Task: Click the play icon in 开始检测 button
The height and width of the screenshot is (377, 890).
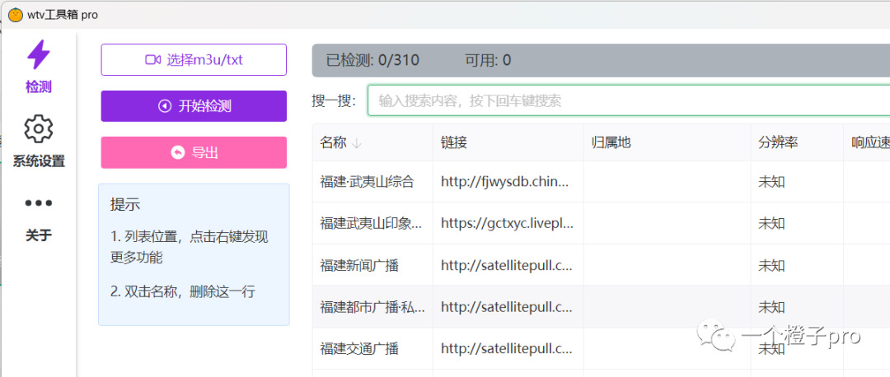Action: tap(165, 106)
